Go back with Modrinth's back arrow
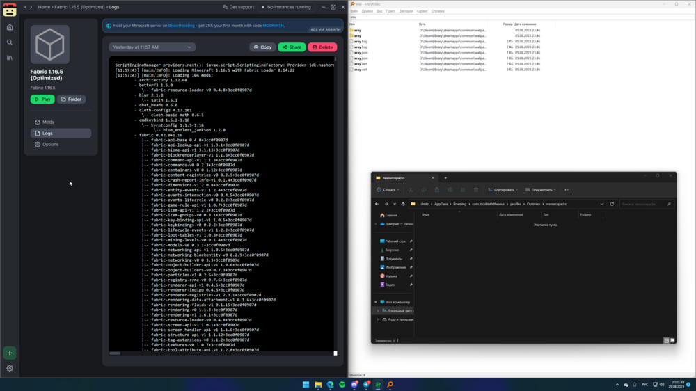The image size is (696, 391). [x=26, y=7]
